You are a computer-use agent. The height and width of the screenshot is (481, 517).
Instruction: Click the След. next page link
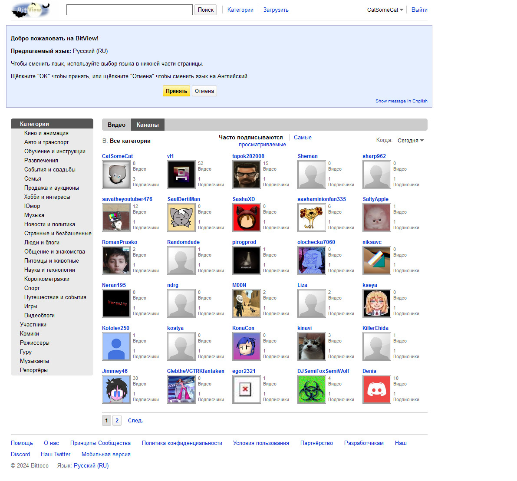[135, 420]
